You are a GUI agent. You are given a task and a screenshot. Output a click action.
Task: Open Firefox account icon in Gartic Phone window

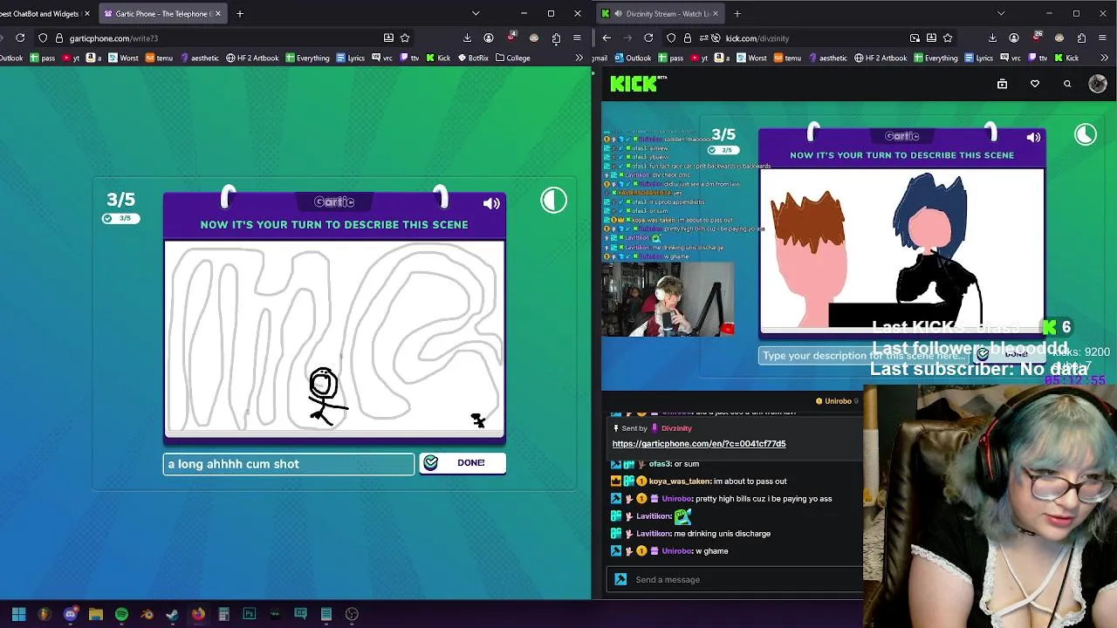click(489, 38)
